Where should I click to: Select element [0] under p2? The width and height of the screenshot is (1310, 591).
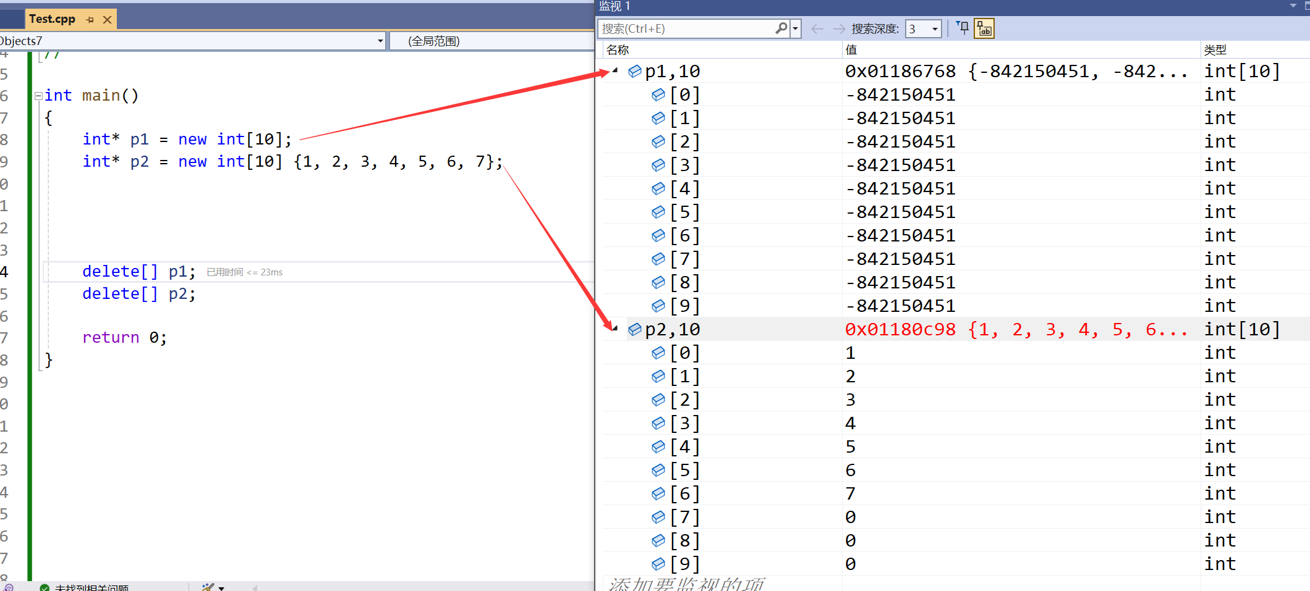pos(685,353)
